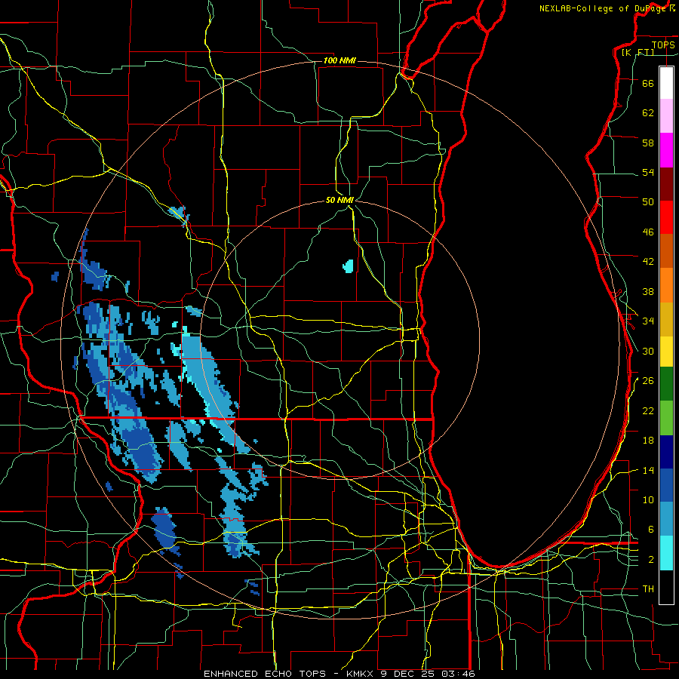
Task: Click the bright yellow legend swatch
Action: point(666,352)
